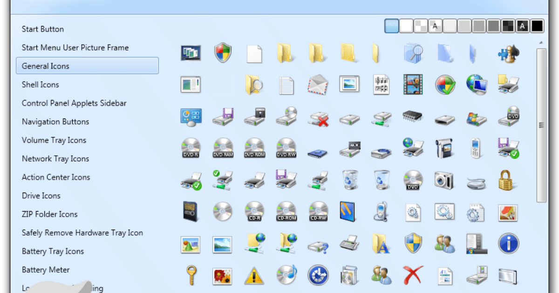Select the DVD-R disc icon

[x=191, y=148]
